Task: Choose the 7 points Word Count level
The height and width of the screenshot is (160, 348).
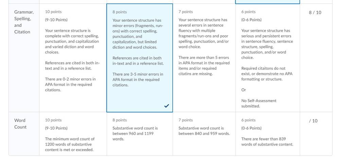Action: pyautogui.click(x=204, y=134)
